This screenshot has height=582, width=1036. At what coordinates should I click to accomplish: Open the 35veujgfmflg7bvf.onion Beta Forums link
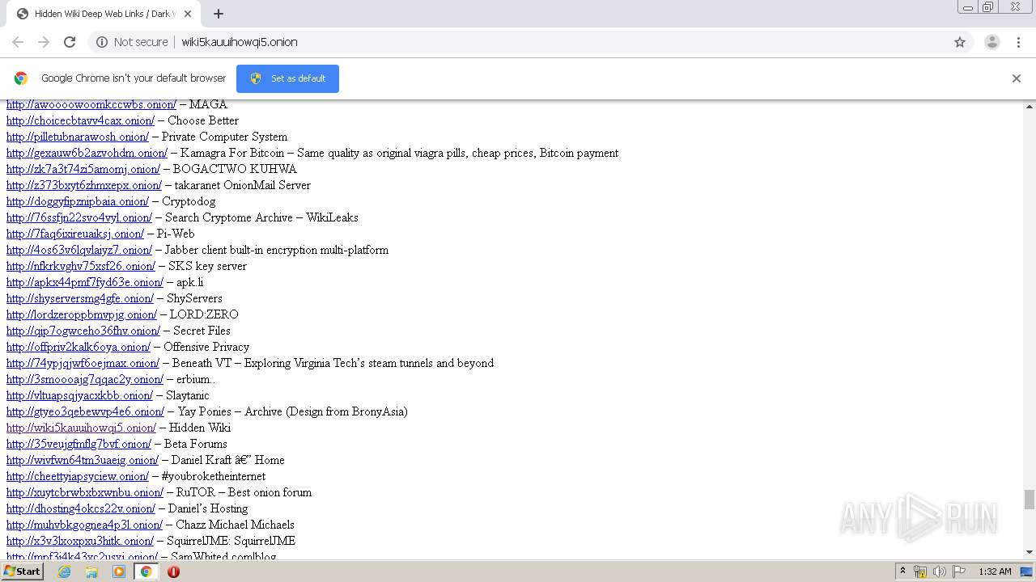pos(79,444)
